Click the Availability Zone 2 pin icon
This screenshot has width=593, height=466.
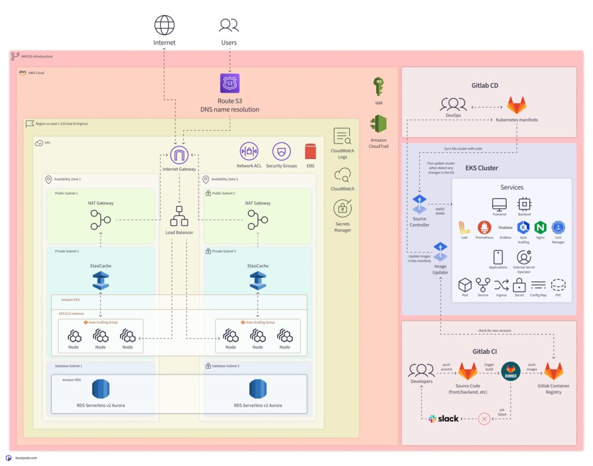[206, 179]
